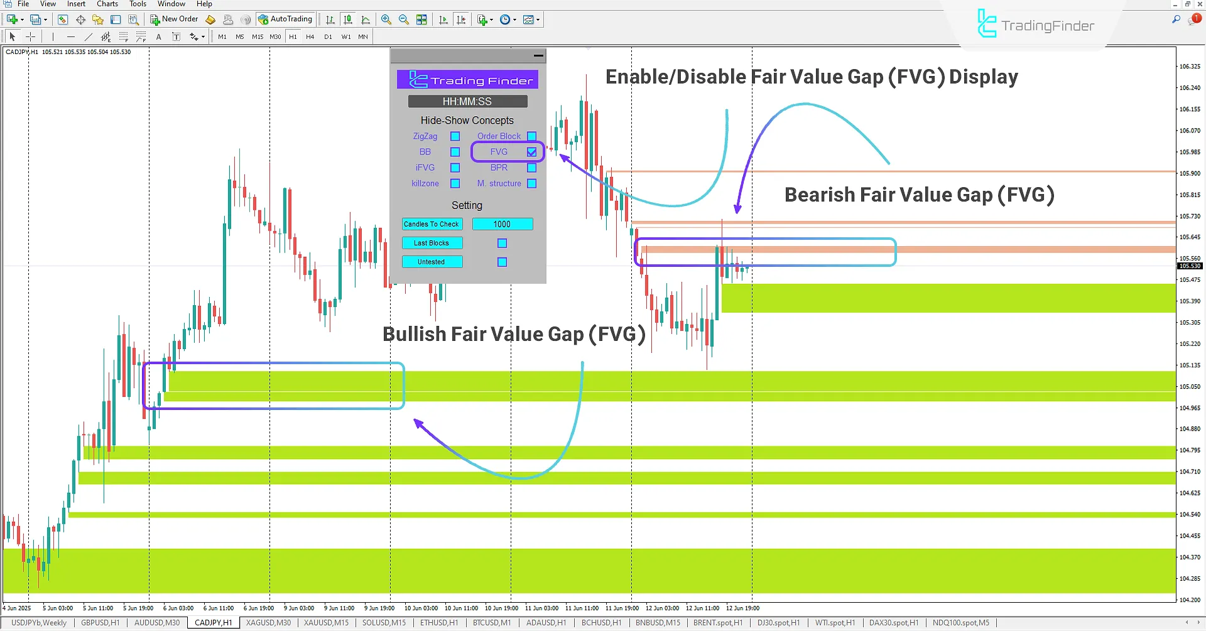Check the Untested setting checkbox
Viewport: 1206px width, 631px height.
[501, 262]
